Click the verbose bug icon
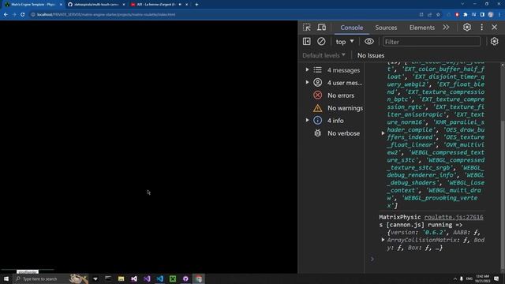Image resolution: width=505 pixels, height=284 pixels. pyautogui.click(x=317, y=133)
